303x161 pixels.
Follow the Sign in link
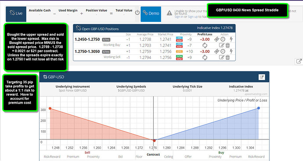click(x=179, y=17)
